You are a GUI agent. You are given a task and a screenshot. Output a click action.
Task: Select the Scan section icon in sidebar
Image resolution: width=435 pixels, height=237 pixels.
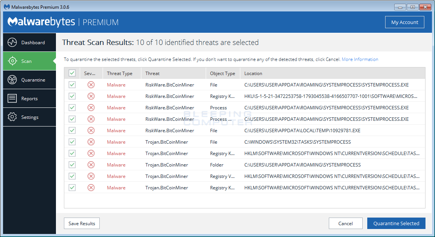13,61
